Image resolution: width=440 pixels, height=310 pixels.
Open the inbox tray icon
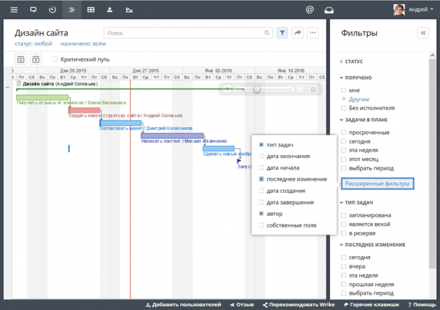329,10
